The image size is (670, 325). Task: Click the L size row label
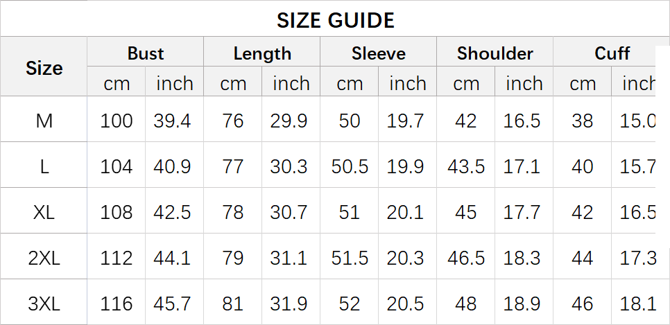coord(44,166)
